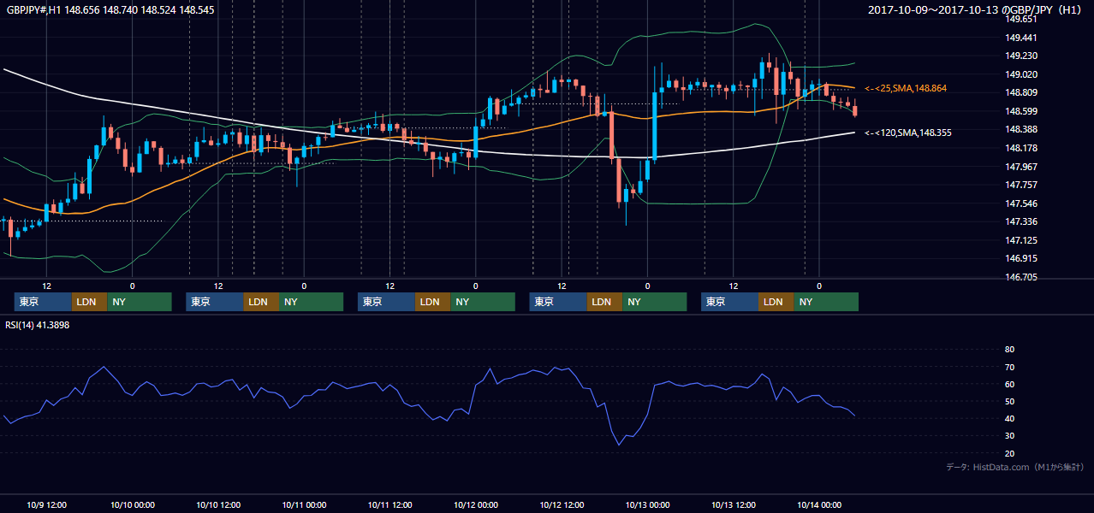Image resolution: width=1094 pixels, height=513 pixels.
Task: Select the rightmost NY session block
Action: [x=826, y=302]
